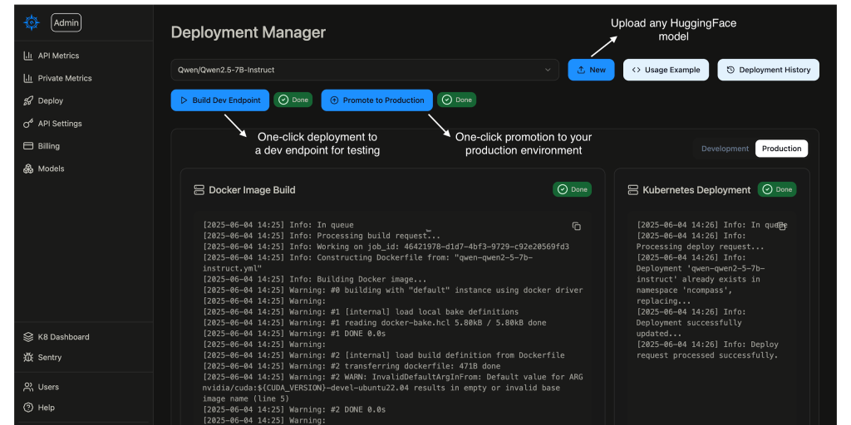The width and height of the screenshot is (851, 425).
Task: Click the New model upload button
Action: pos(591,70)
